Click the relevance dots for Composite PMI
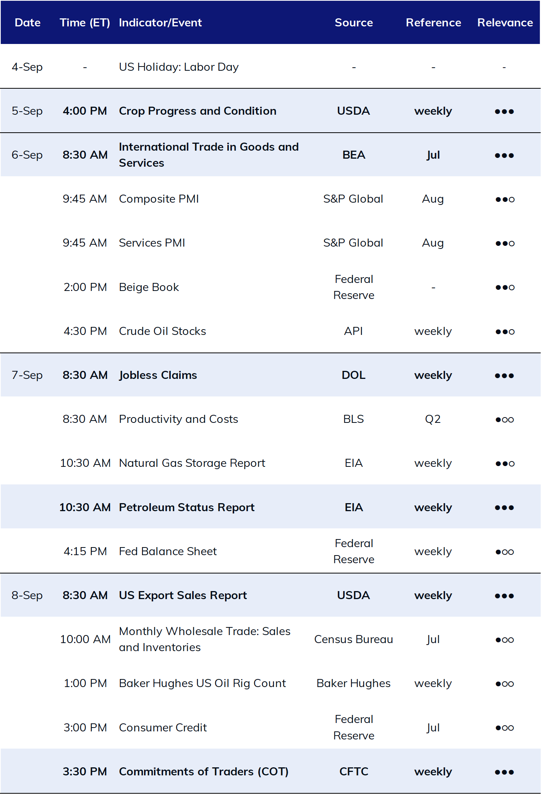This screenshot has width=541, height=796. [x=505, y=200]
